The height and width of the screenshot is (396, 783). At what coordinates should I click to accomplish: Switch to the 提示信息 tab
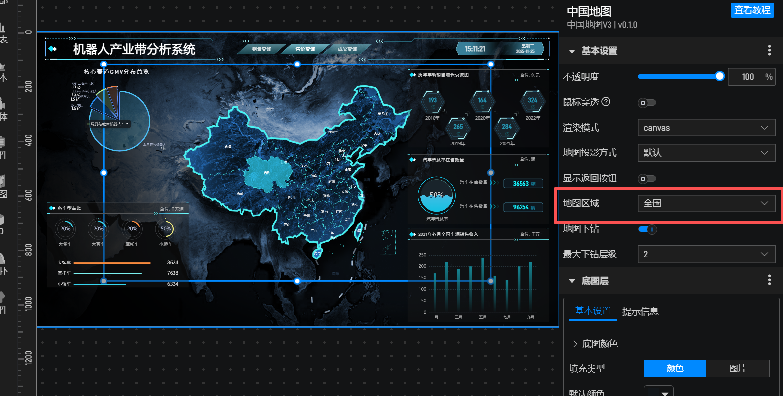pos(640,312)
